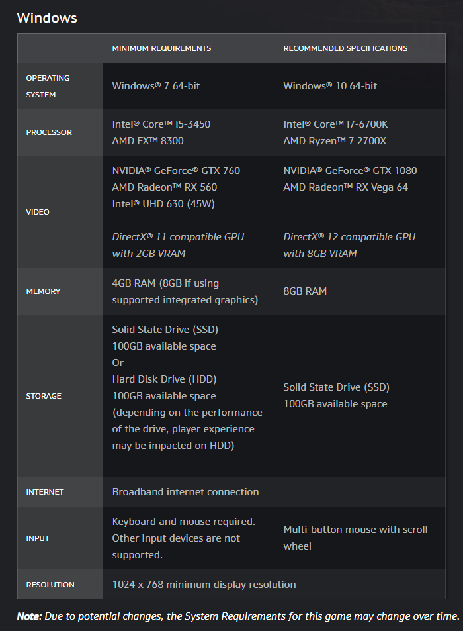Click the Intel UHD 630 (45W) text

tap(163, 204)
